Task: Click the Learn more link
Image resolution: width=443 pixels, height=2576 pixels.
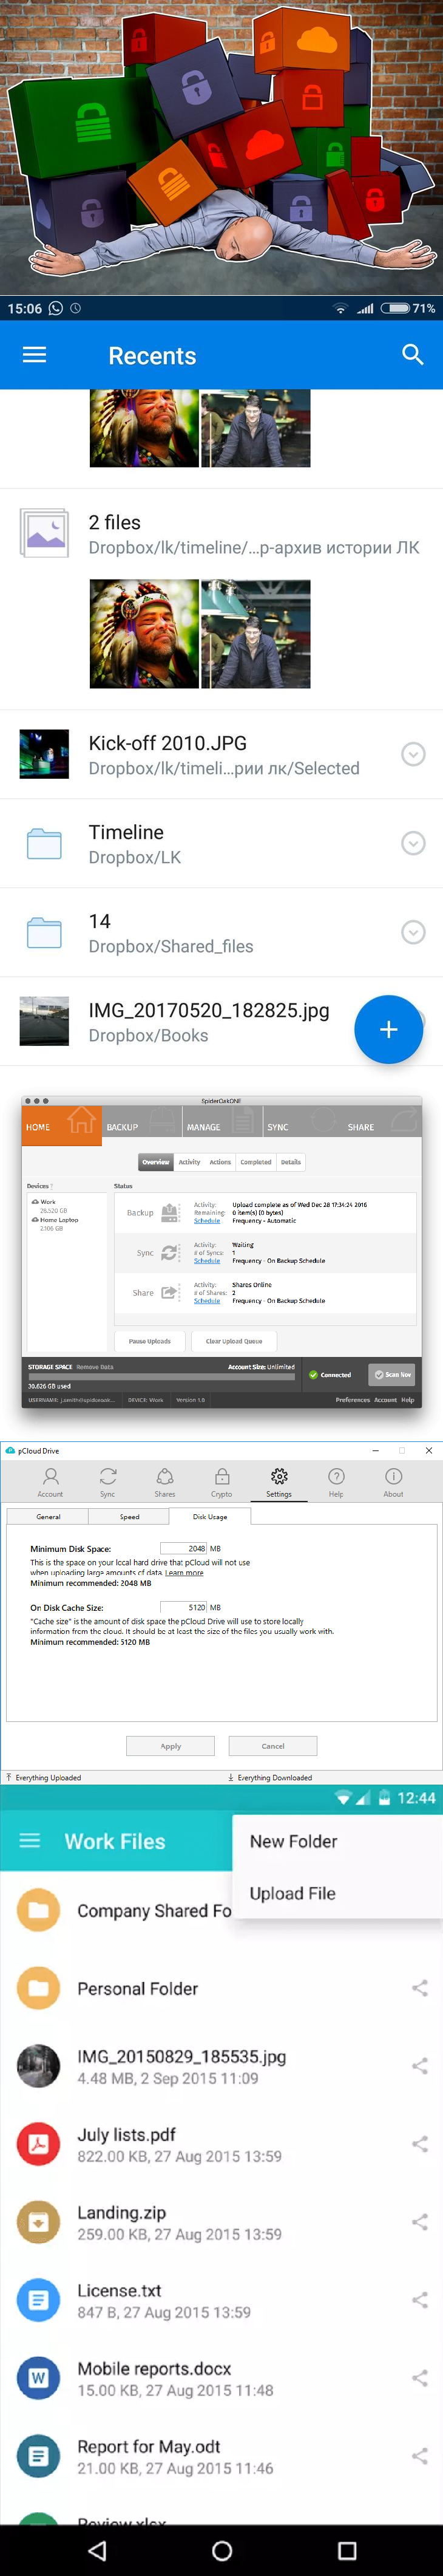Action: pyautogui.click(x=184, y=1573)
